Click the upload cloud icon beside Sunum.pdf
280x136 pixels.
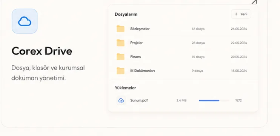click(x=121, y=100)
